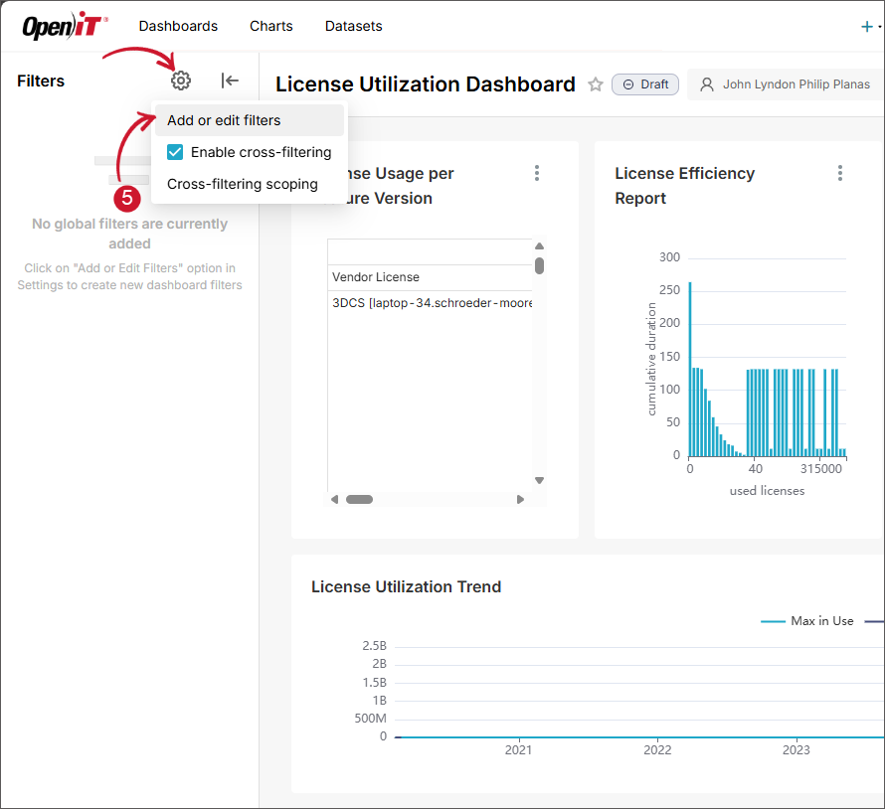Viewport: 885px width, 809px height.
Task: Select the 3DCS laptop-34 table row
Action: (431, 303)
